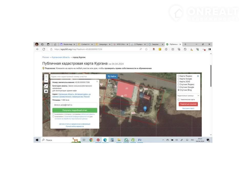Zoom out the map with minus button

pyautogui.click(x=46, y=81)
